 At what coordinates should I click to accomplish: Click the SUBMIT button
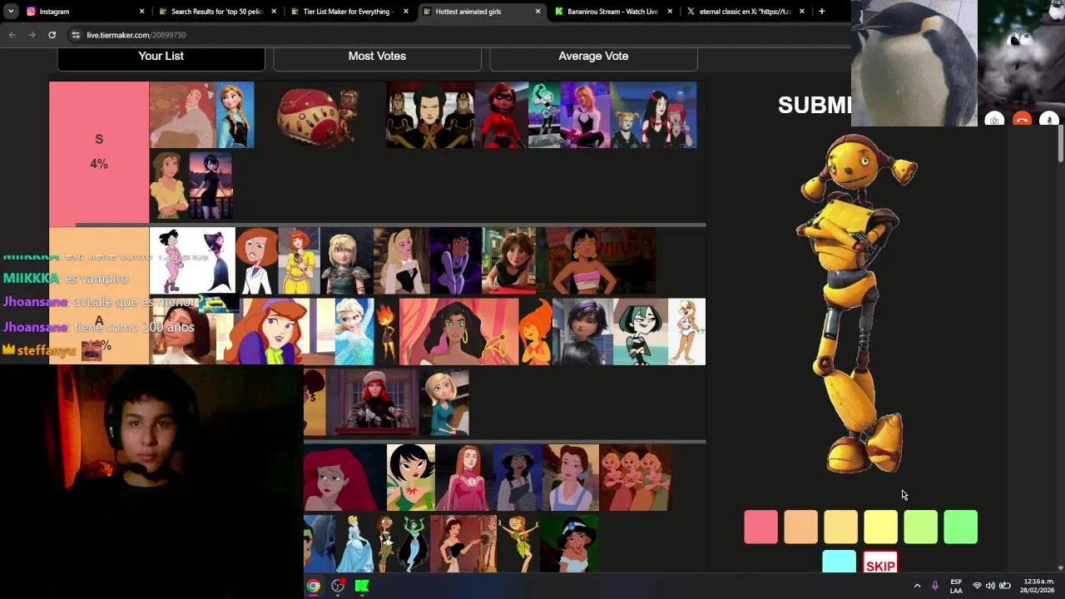tap(814, 105)
